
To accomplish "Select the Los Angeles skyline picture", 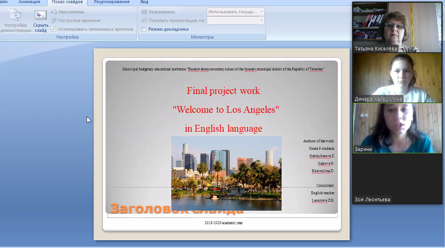I will 226,173.
